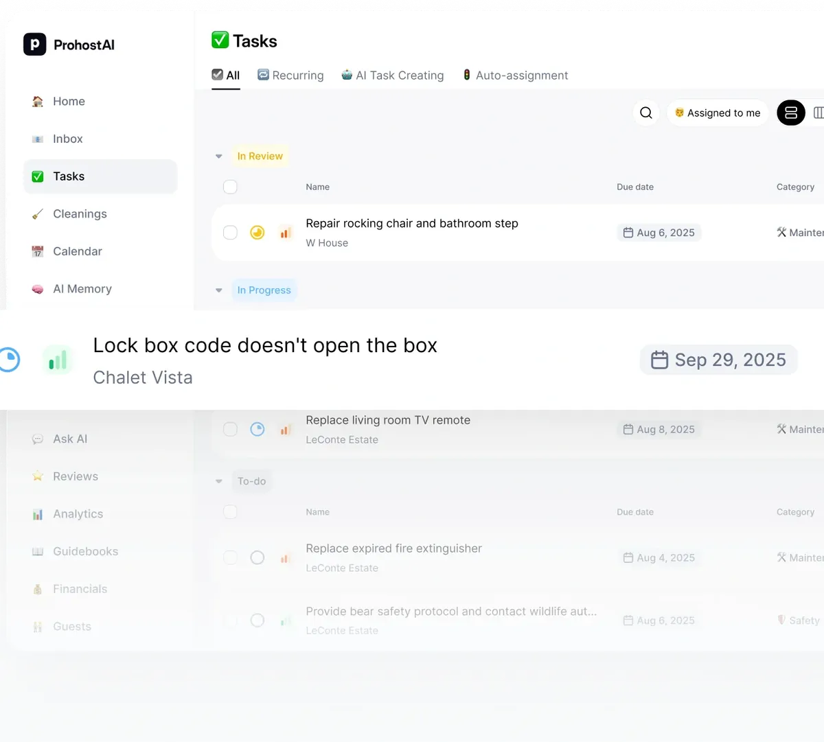
Task: Click status circle for bear safety protocol task
Action: (257, 621)
